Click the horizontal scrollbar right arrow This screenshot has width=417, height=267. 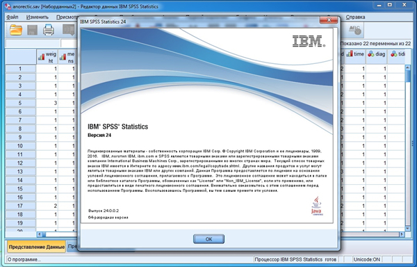coord(402,234)
